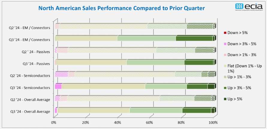
Task: Click the 100% tick label on horizontal axis
Action: pos(213,122)
